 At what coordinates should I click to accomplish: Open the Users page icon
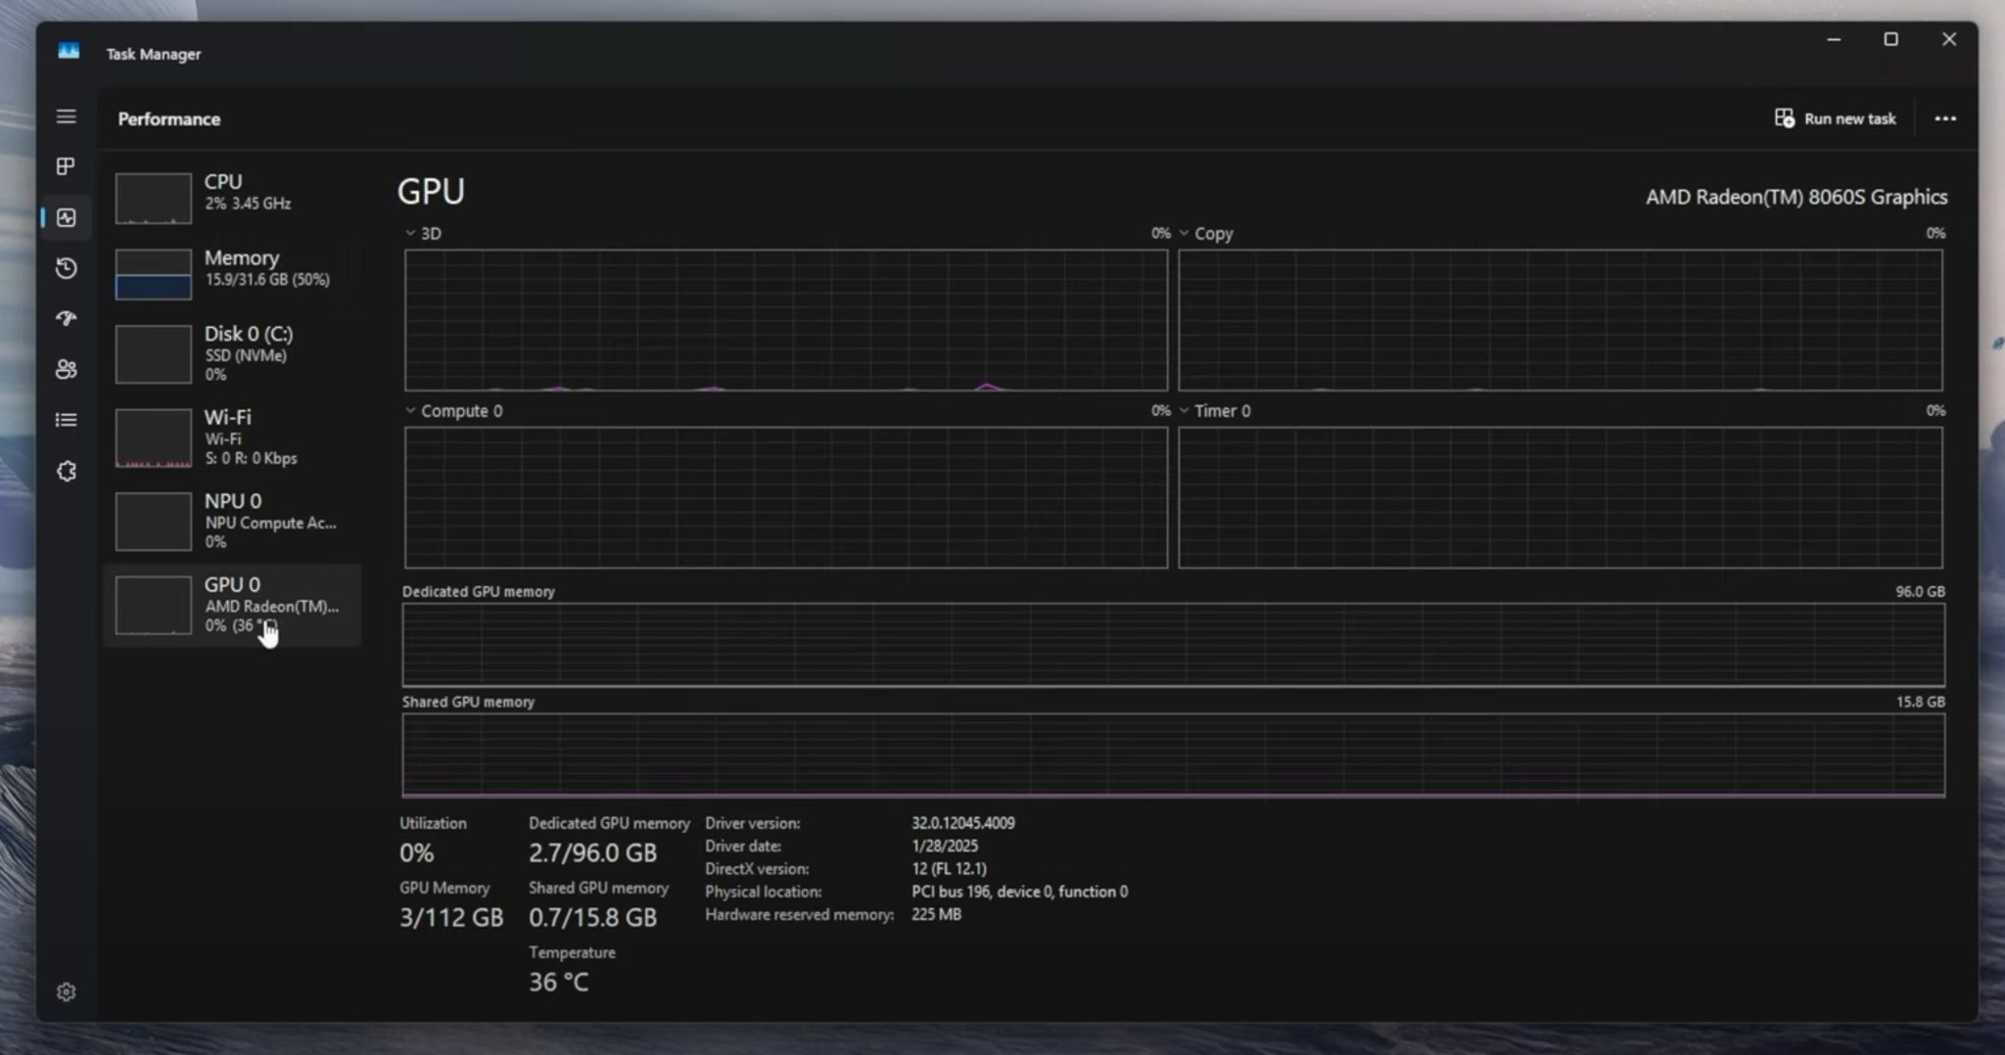pyautogui.click(x=66, y=369)
